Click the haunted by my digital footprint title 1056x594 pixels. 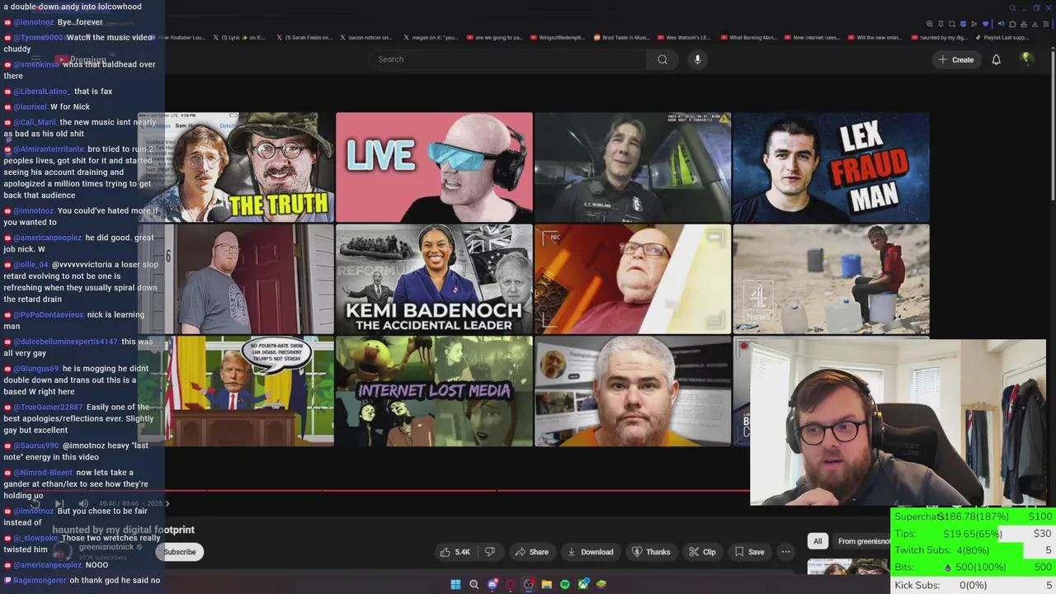point(124,530)
